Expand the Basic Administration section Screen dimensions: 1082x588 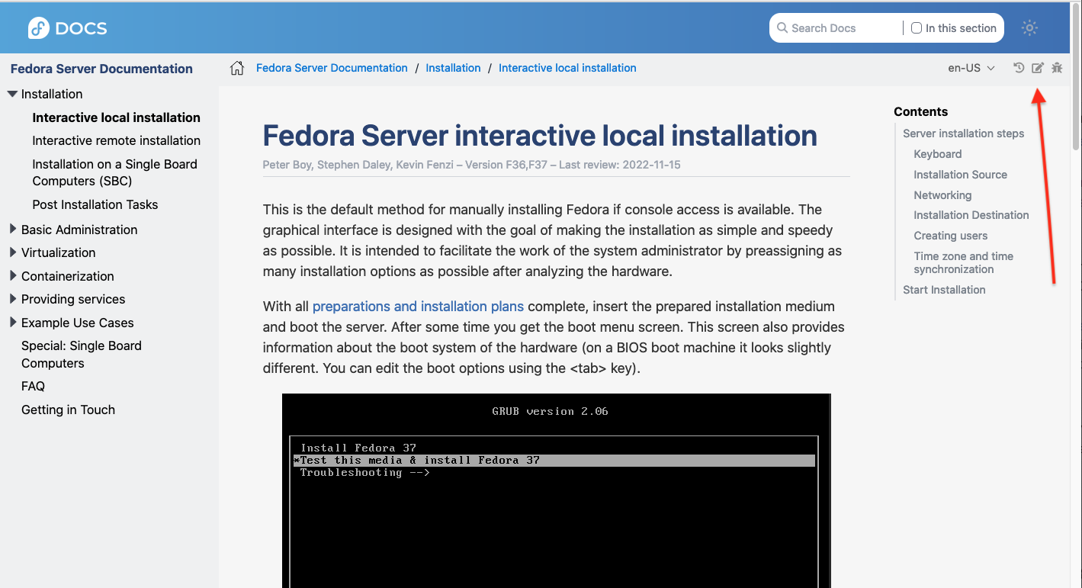12,230
